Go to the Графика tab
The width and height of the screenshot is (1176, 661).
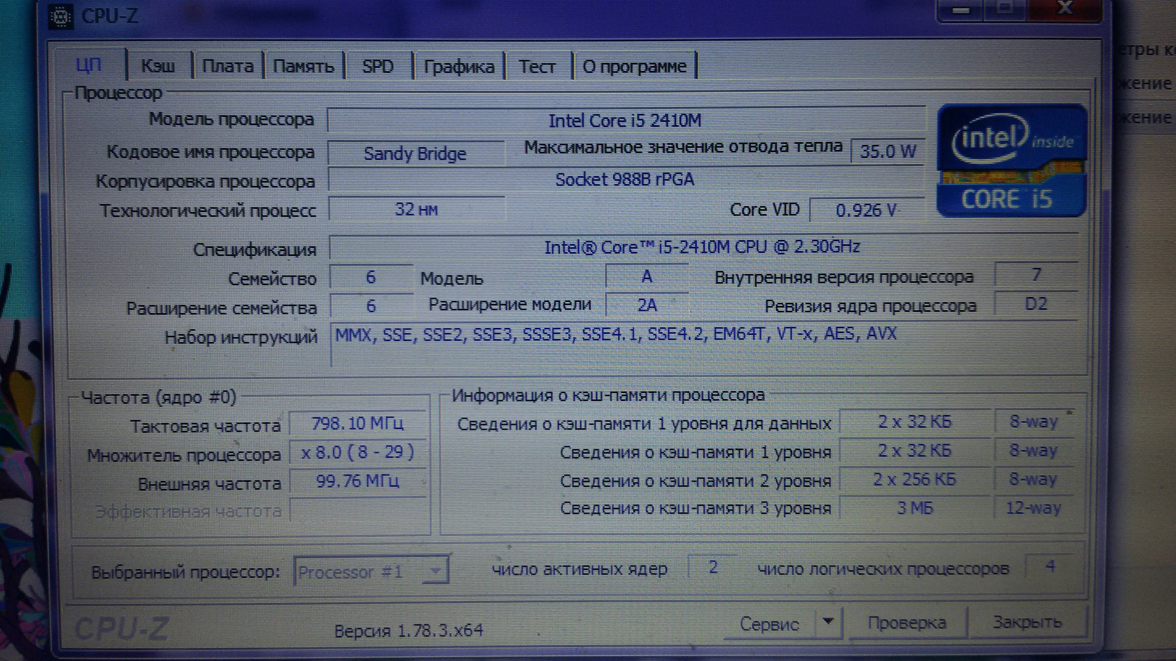pyautogui.click(x=459, y=66)
